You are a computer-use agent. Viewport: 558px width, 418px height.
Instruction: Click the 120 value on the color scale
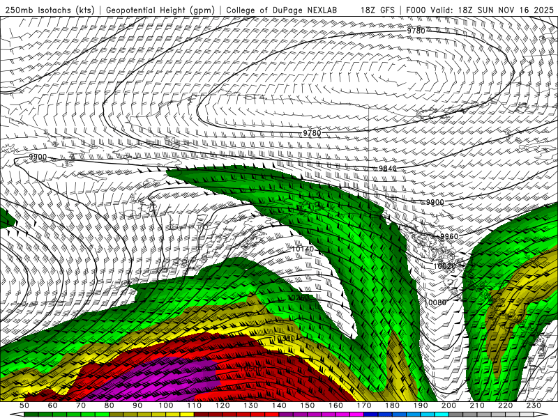pyautogui.click(x=223, y=405)
